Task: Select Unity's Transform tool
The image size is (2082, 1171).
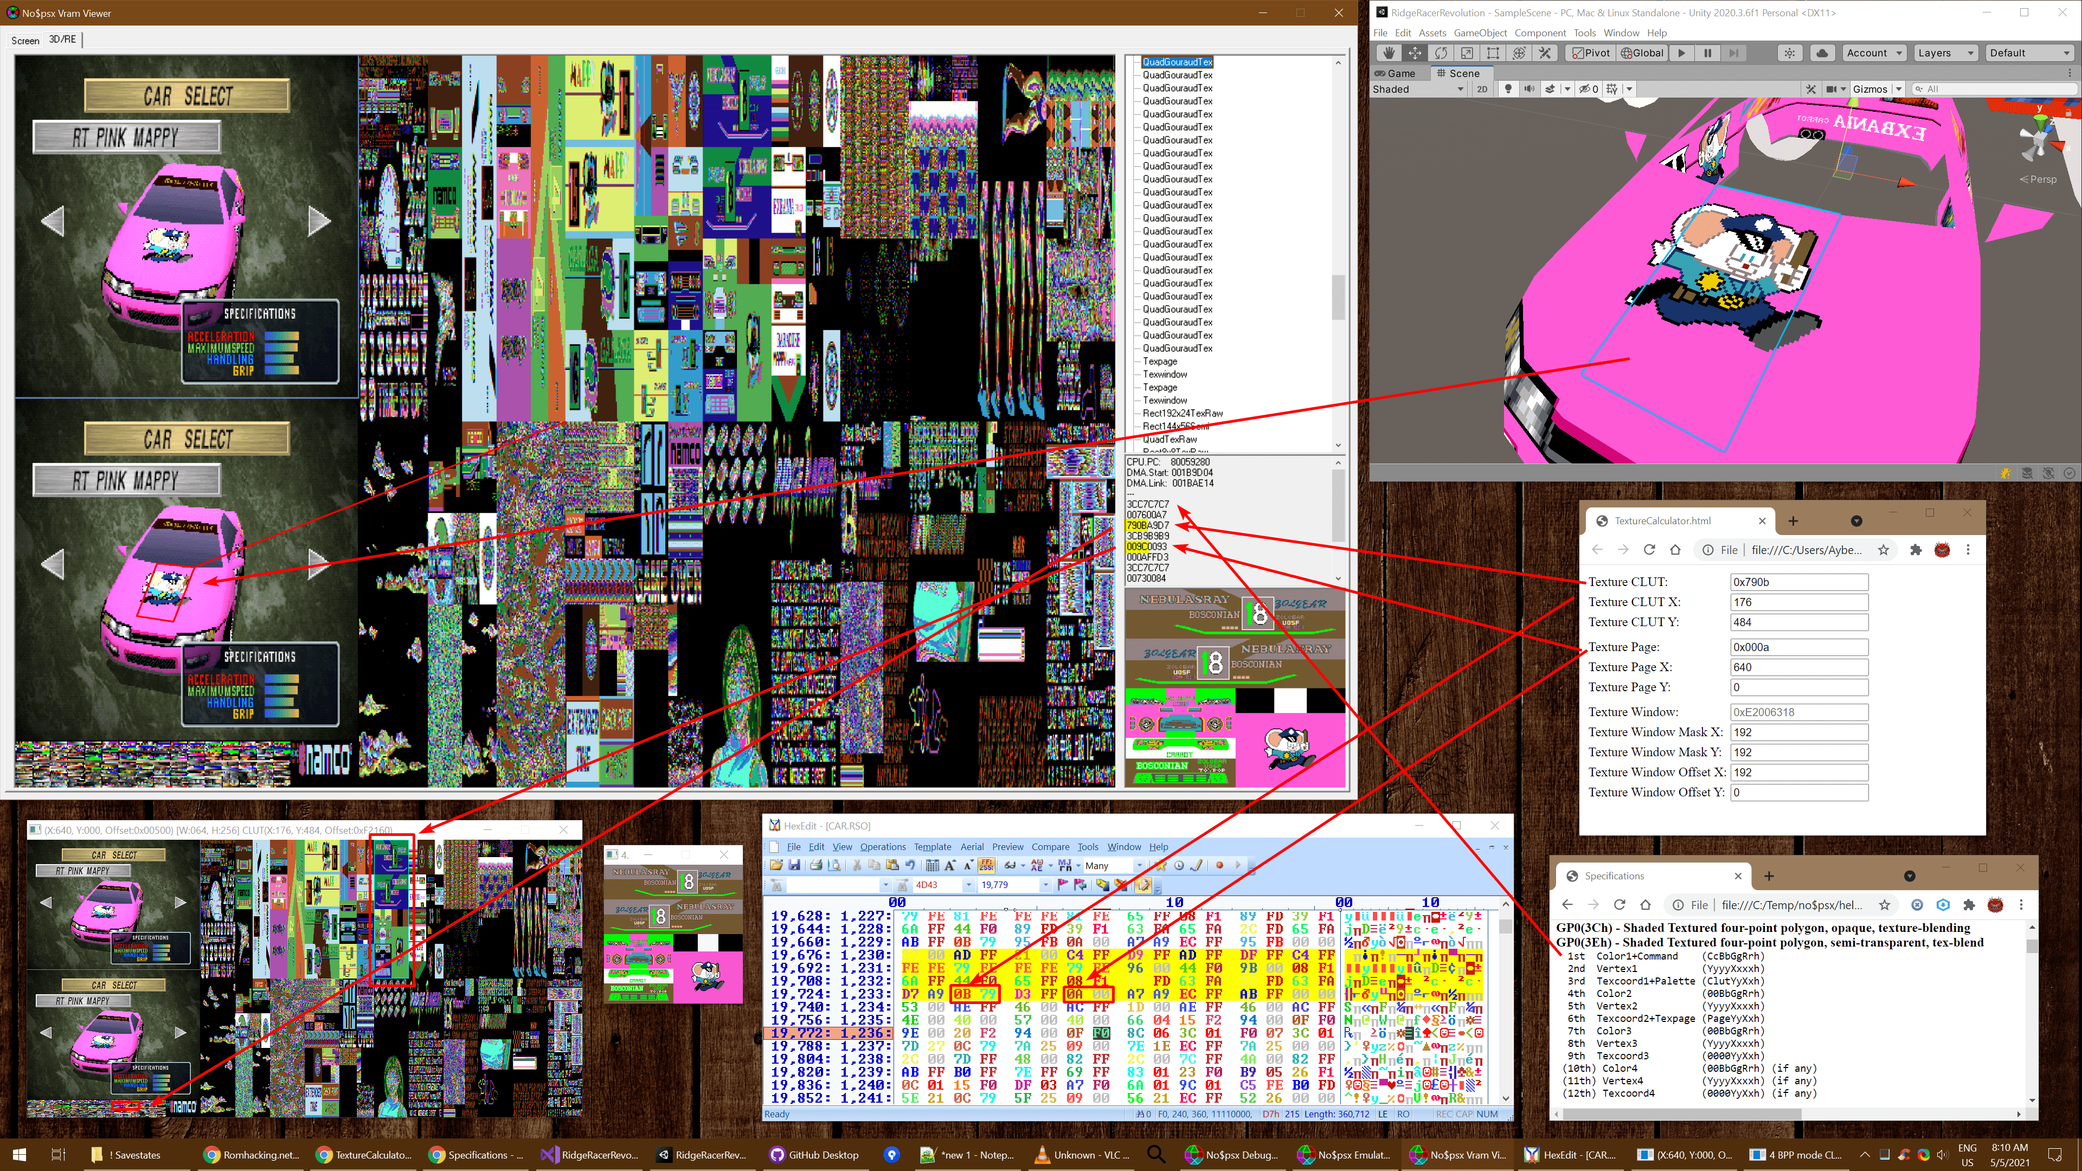Action: click(1519, 53)
